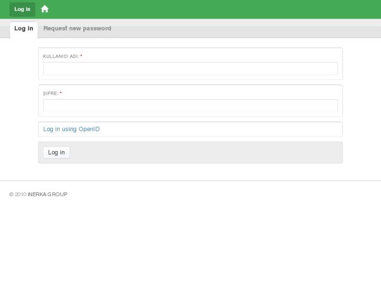The image size is (381, 285).
Task: Focus the Şifre password field
Action: click(x=191, y=106)
